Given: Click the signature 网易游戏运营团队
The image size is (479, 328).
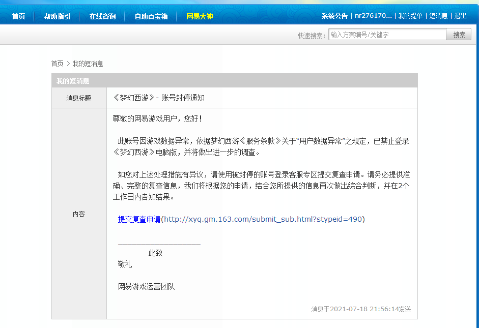Looking at the screenshot, I should click(x=146, y=286).
